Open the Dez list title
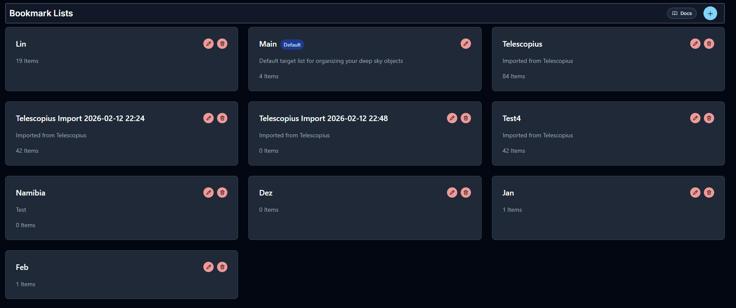Viewport: 736px width, 308px height. [x=266, y=193]
